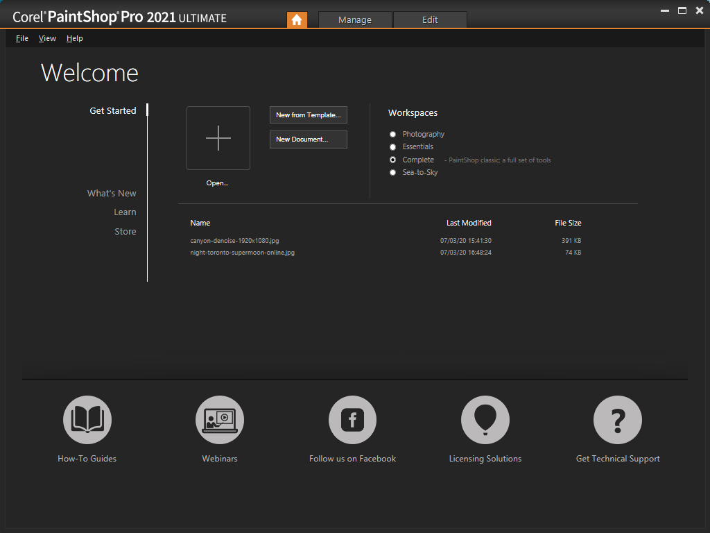The height and width of the screenshot is (533, 710).
Task: Select Get Started in sidebar
Action: pos(113,110)
